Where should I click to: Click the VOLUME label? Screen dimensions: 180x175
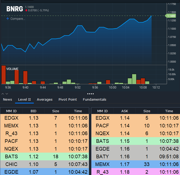[12, 69]
